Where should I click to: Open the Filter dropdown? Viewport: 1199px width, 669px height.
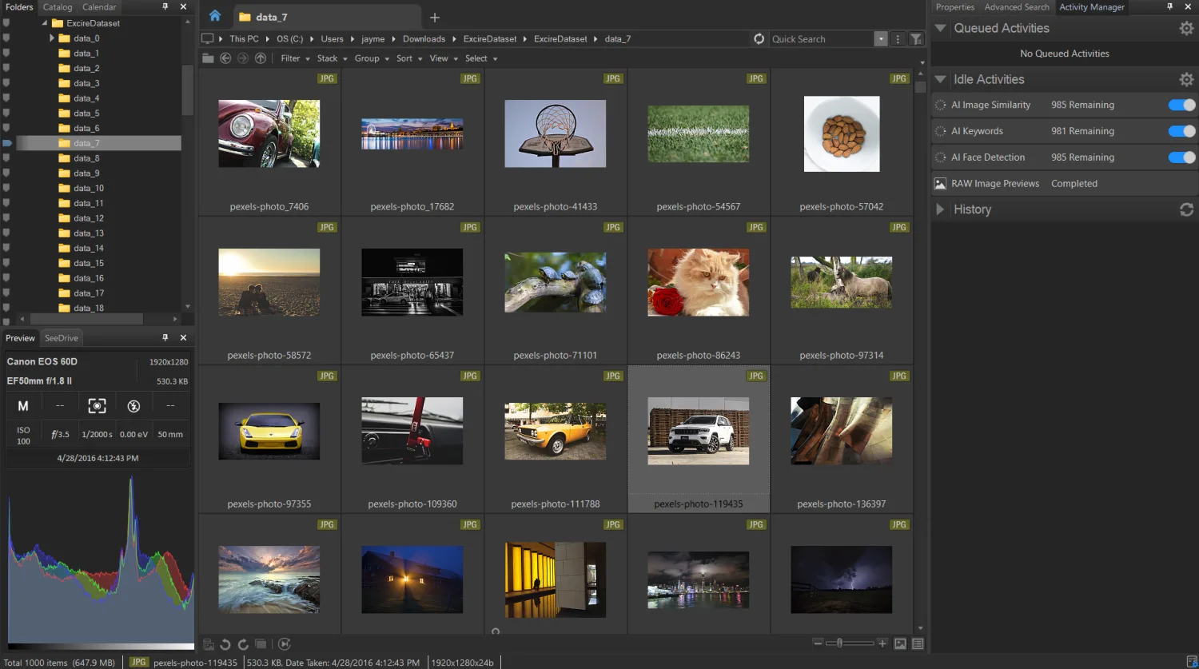click(295, 58)
